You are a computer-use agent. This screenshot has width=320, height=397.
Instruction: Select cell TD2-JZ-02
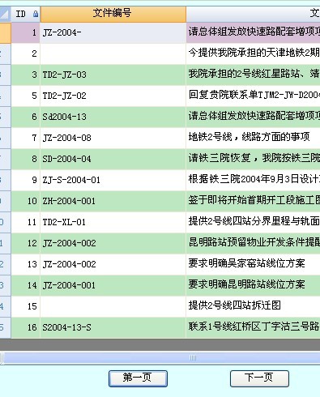[x=113, y=96]
